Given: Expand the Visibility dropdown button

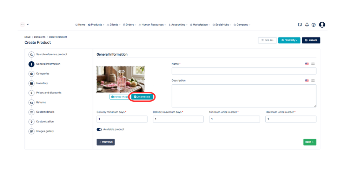Looking at the screenshot, I should point(289,40).
